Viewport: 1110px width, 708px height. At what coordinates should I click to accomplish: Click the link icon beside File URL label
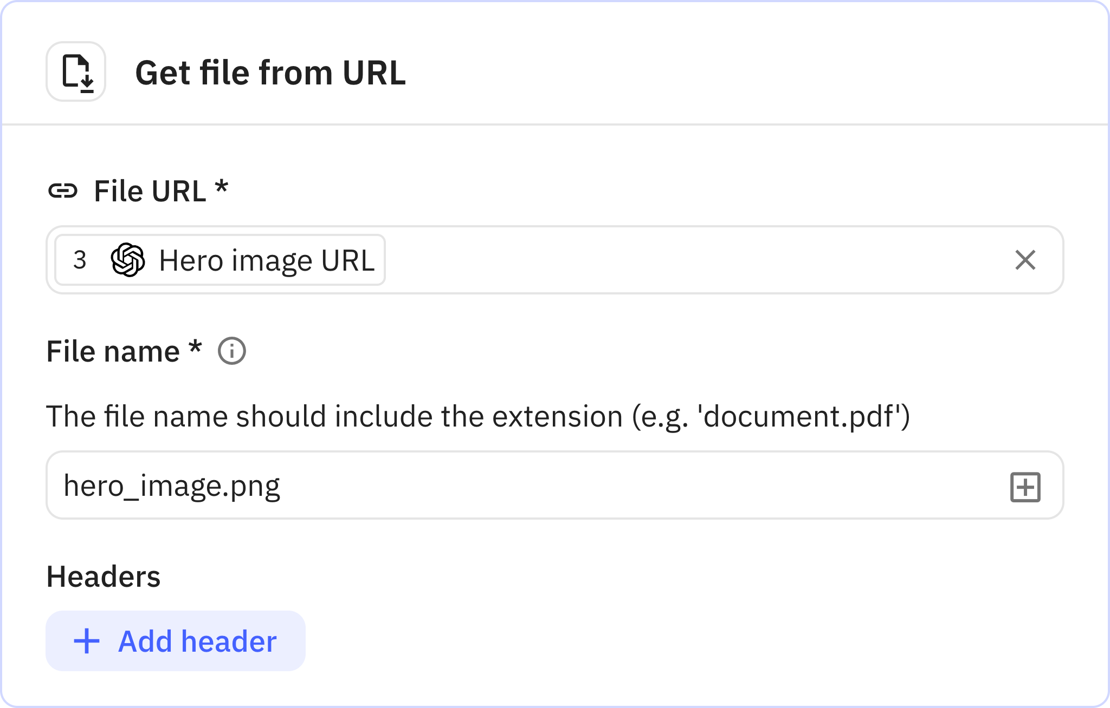[64, 190]
